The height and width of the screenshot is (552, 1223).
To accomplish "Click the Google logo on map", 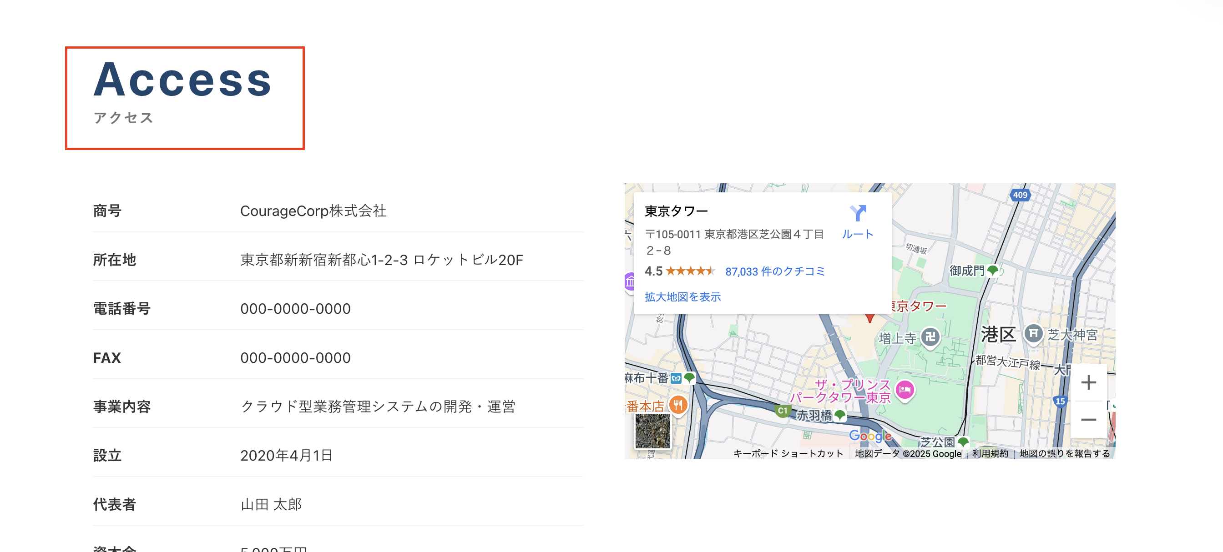I will coord(870,436).
